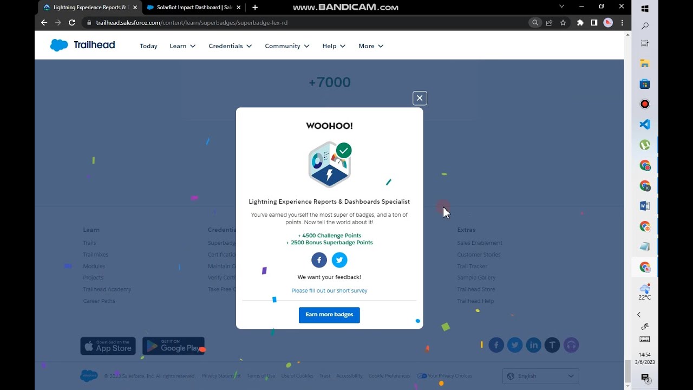Click the address bar URL
The height and width of the screenshot is (390, 693).
tap(192, 23)
